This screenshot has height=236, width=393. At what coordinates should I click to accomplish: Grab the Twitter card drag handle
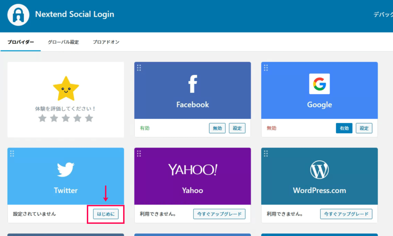(12, 153)
